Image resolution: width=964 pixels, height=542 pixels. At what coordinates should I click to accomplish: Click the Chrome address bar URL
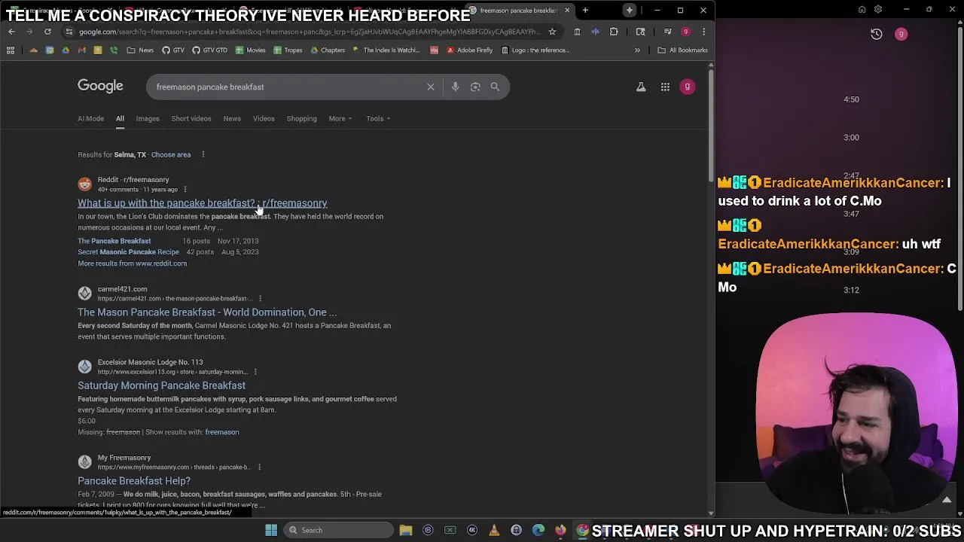tap(309, 32)
